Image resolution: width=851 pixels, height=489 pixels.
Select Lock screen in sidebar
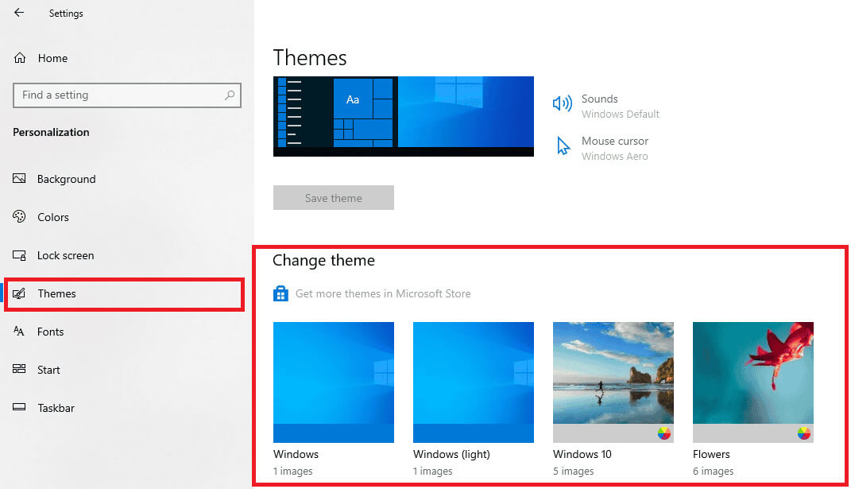tap(65, 255)
